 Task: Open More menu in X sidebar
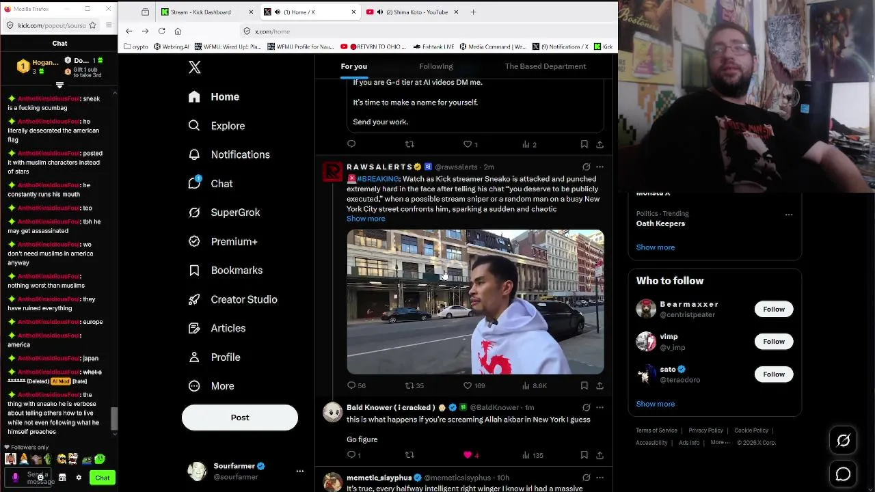pos(212,386)
